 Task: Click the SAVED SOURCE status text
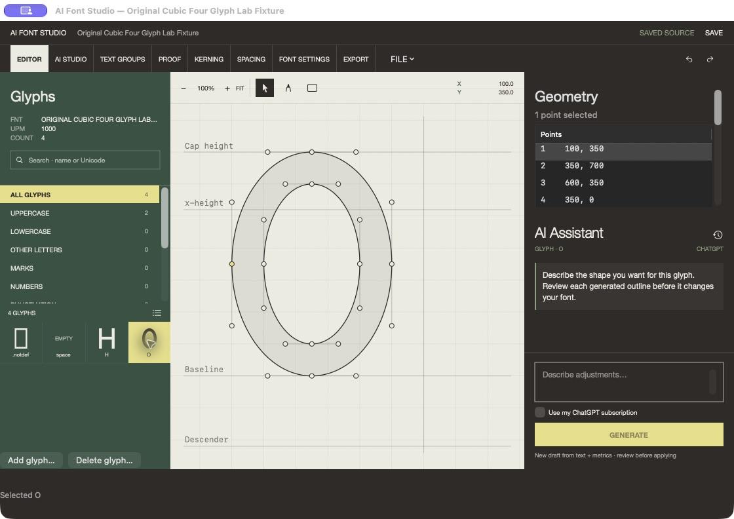click(x=666, y=33)
